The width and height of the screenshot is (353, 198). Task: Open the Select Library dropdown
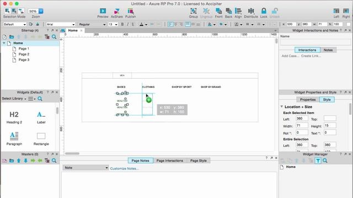pos(14,98)
